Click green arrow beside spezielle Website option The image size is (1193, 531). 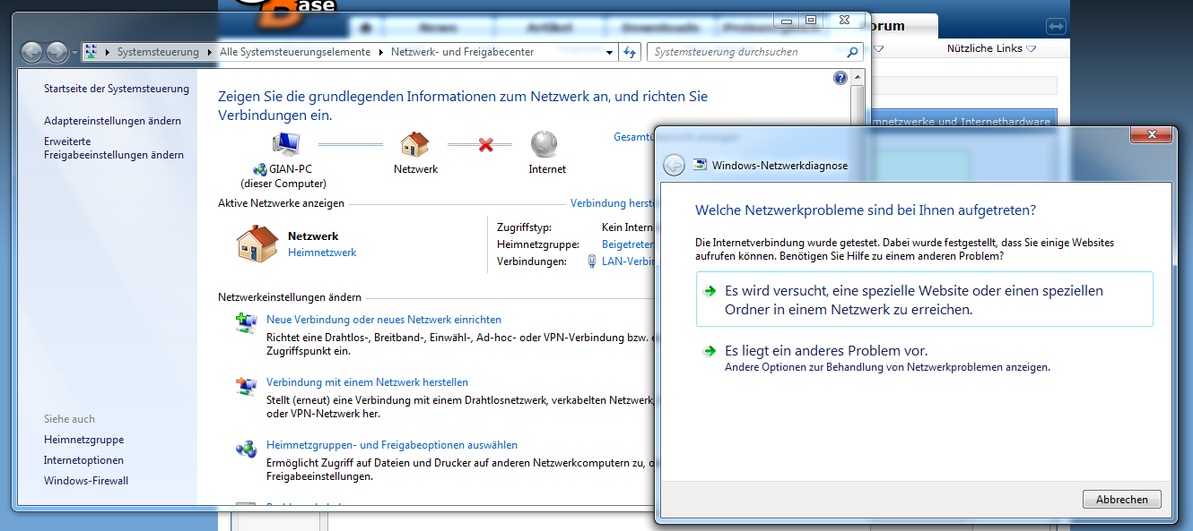click(x=710, y=291)
